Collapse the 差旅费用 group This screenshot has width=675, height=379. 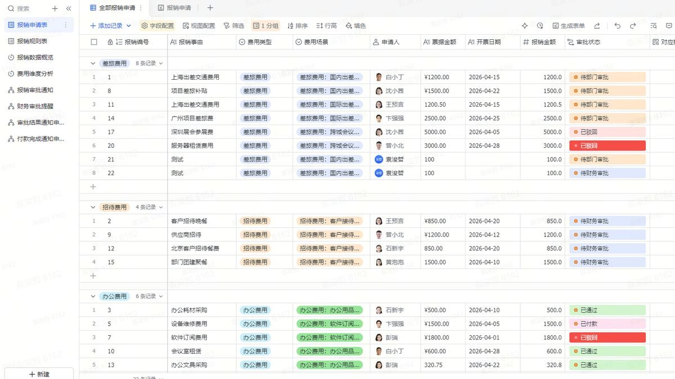[x=93, y=63]
